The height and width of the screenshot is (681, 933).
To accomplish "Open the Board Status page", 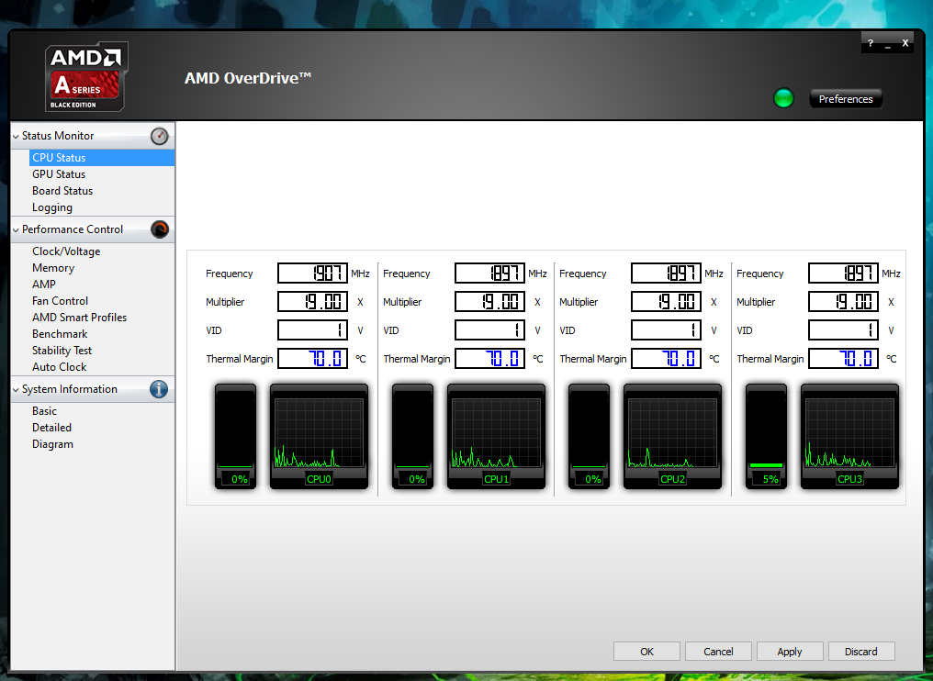I will coord(62,191).
